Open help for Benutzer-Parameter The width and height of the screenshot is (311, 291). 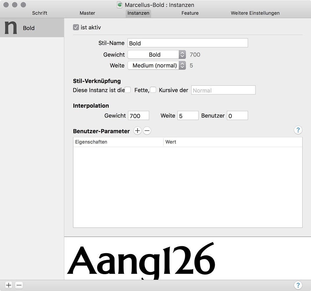pos(298,130)
